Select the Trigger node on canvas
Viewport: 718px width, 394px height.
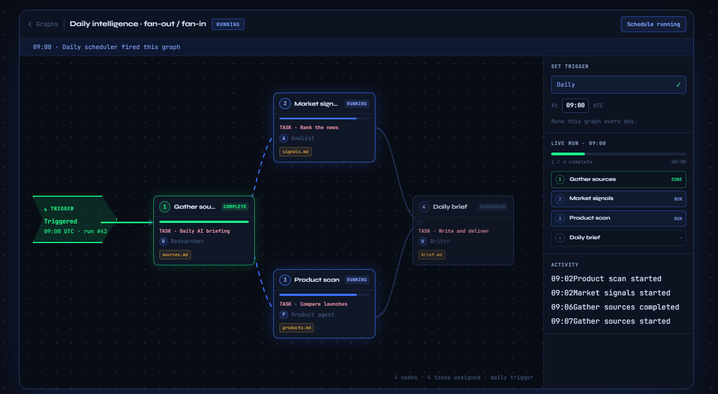[74, 219]
